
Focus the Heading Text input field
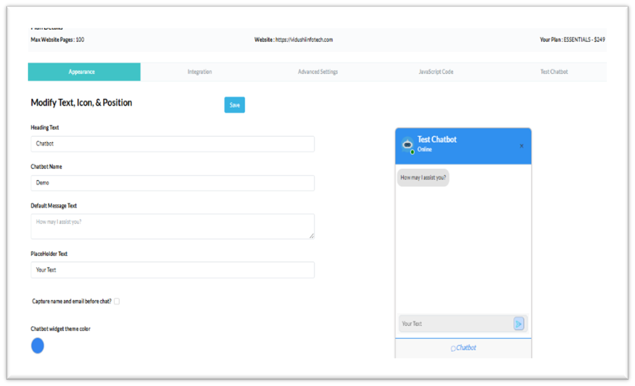pyautogui.click(x=172, y=144)
